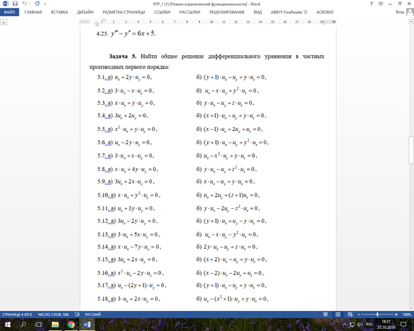Click the Undo arrow icon
Image resolution: width=414 pixels, height=331 pixels.
pyautogui.click(x=26, y=3)
